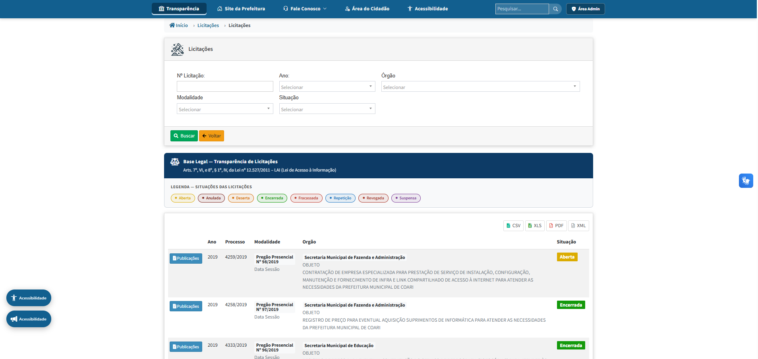Image resolution: width=758 pixels, height=359 pixels.
Task: Click the magnifier search icon in the top bar
Action: 555,9
